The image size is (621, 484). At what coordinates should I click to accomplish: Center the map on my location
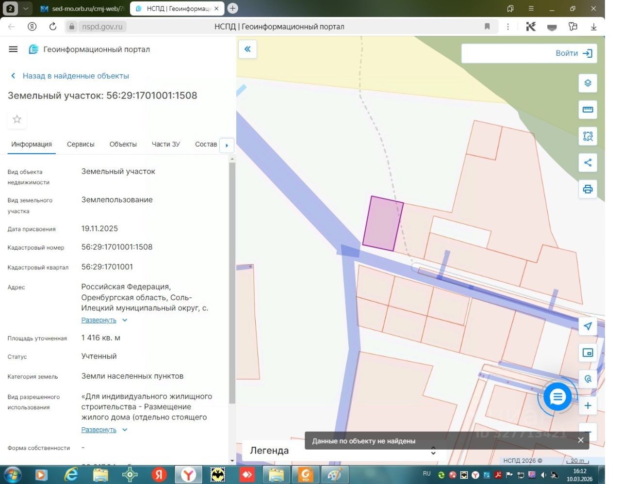point(588,326)
